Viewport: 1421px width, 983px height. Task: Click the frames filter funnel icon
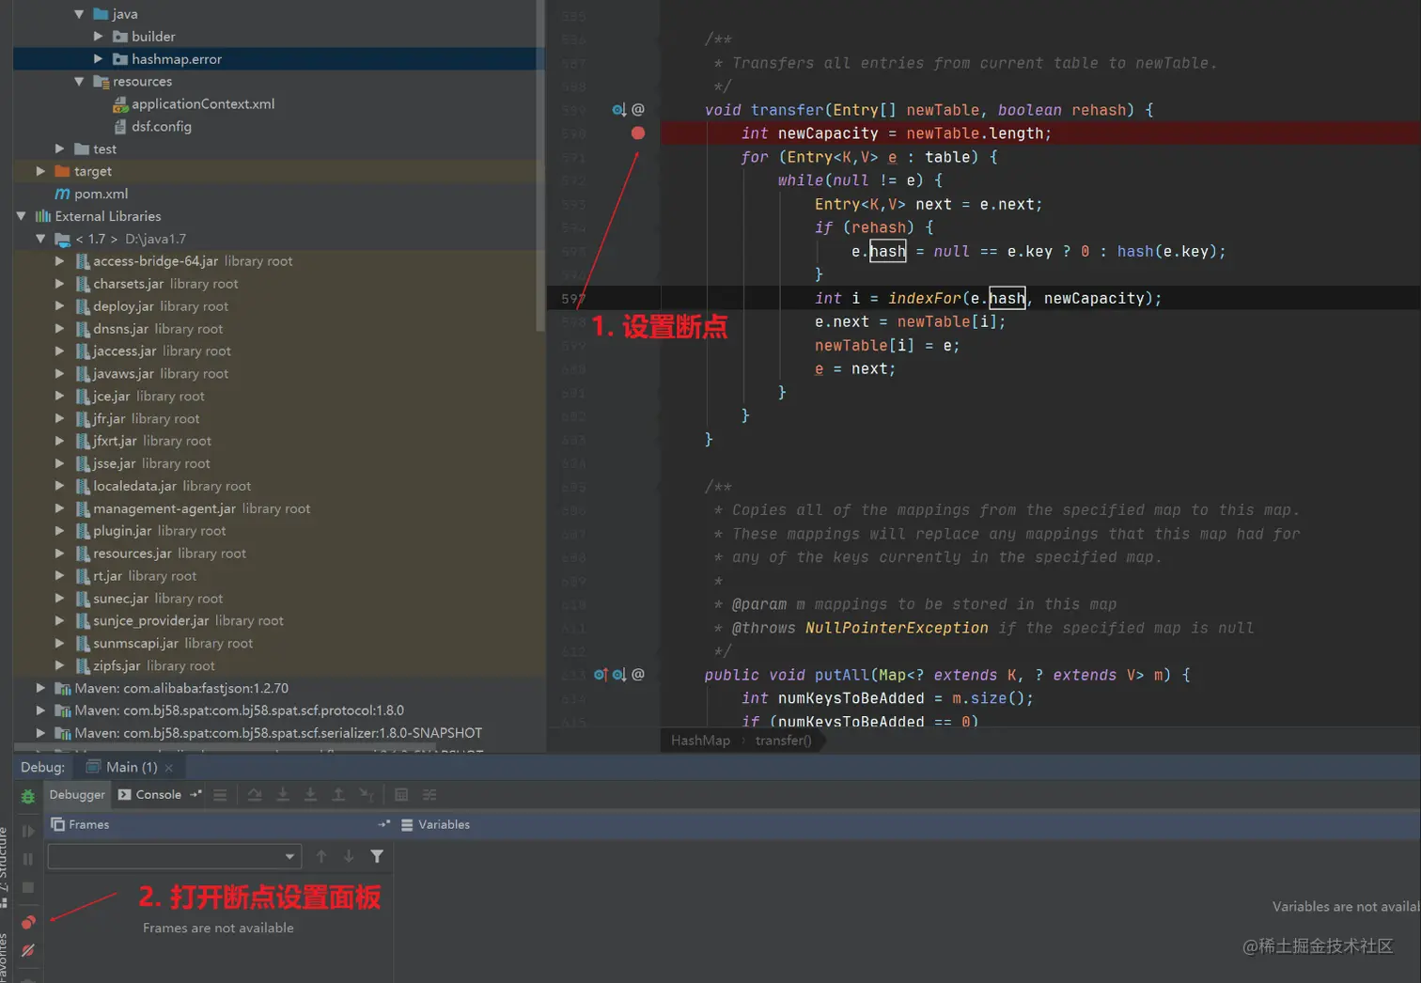pos(377,856)
